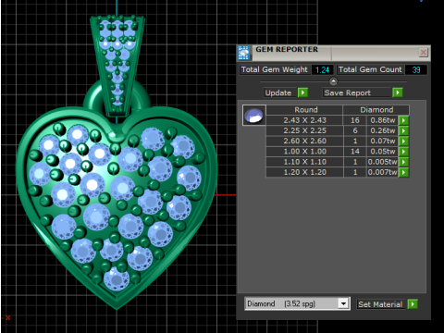444x333 pixels.
Task: Click the green arrow for the 1.00 X 1.00 row
Action: point(403,152)
